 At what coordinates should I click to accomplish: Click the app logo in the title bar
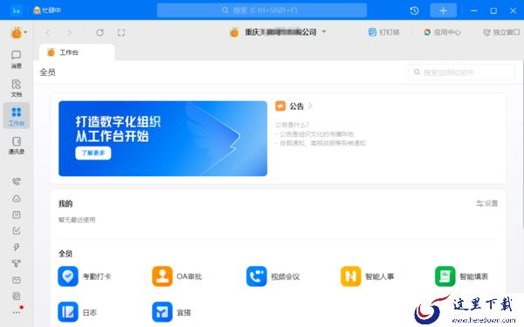16,10
